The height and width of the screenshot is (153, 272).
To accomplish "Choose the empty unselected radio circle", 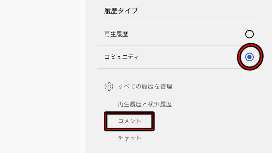I will pos(249,34).
